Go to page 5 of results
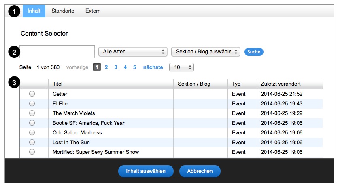The width and height of the screenshot is (338, 187). 134,67
